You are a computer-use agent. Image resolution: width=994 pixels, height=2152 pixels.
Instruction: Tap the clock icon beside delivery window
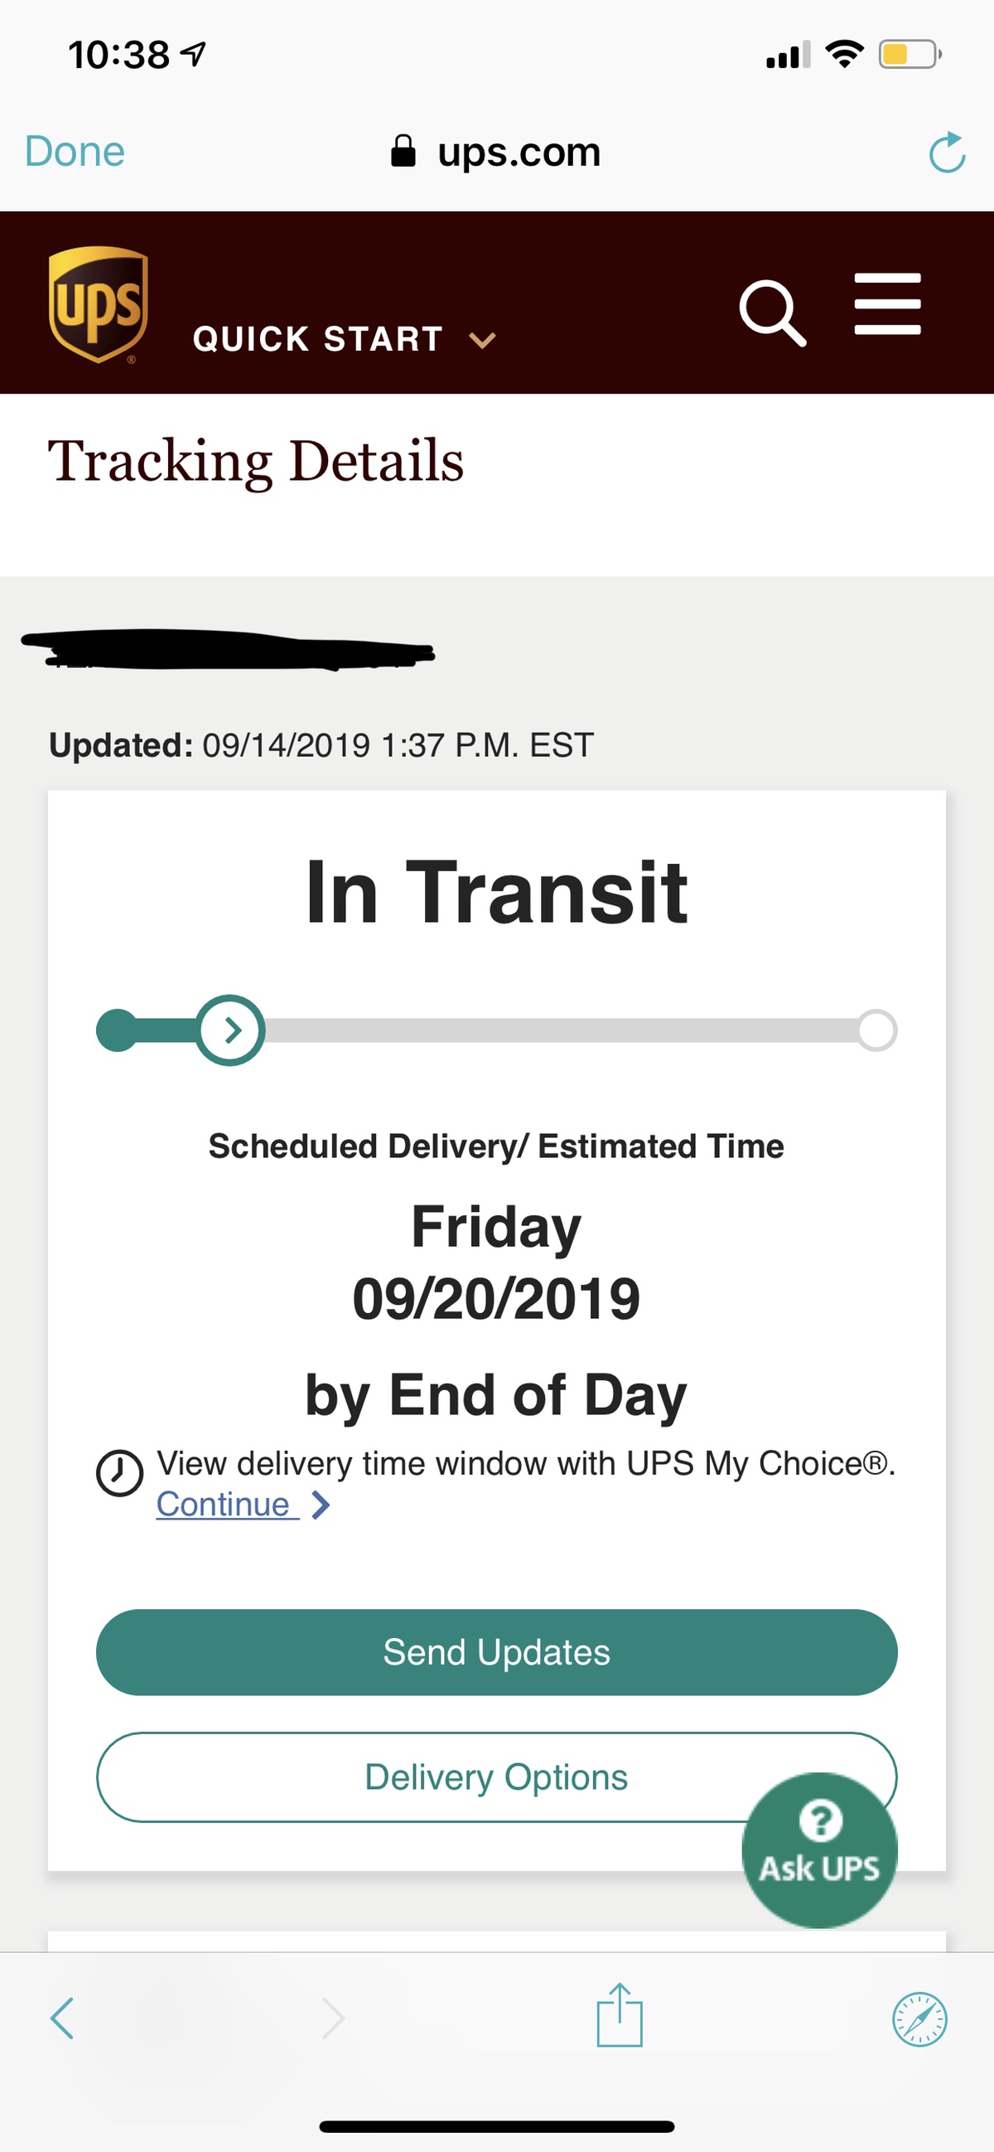(119, 1473)
